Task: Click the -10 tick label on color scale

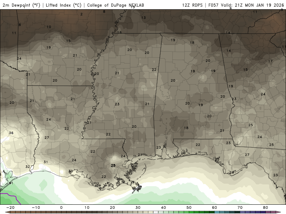Action: (36, 208)
